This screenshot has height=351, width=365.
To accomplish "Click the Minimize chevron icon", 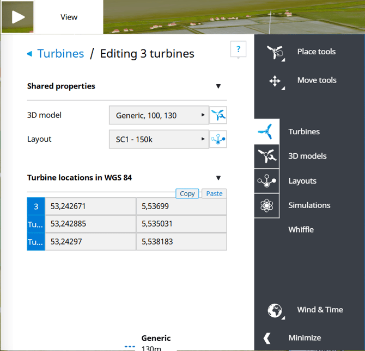I will click(x=267, y=338).
